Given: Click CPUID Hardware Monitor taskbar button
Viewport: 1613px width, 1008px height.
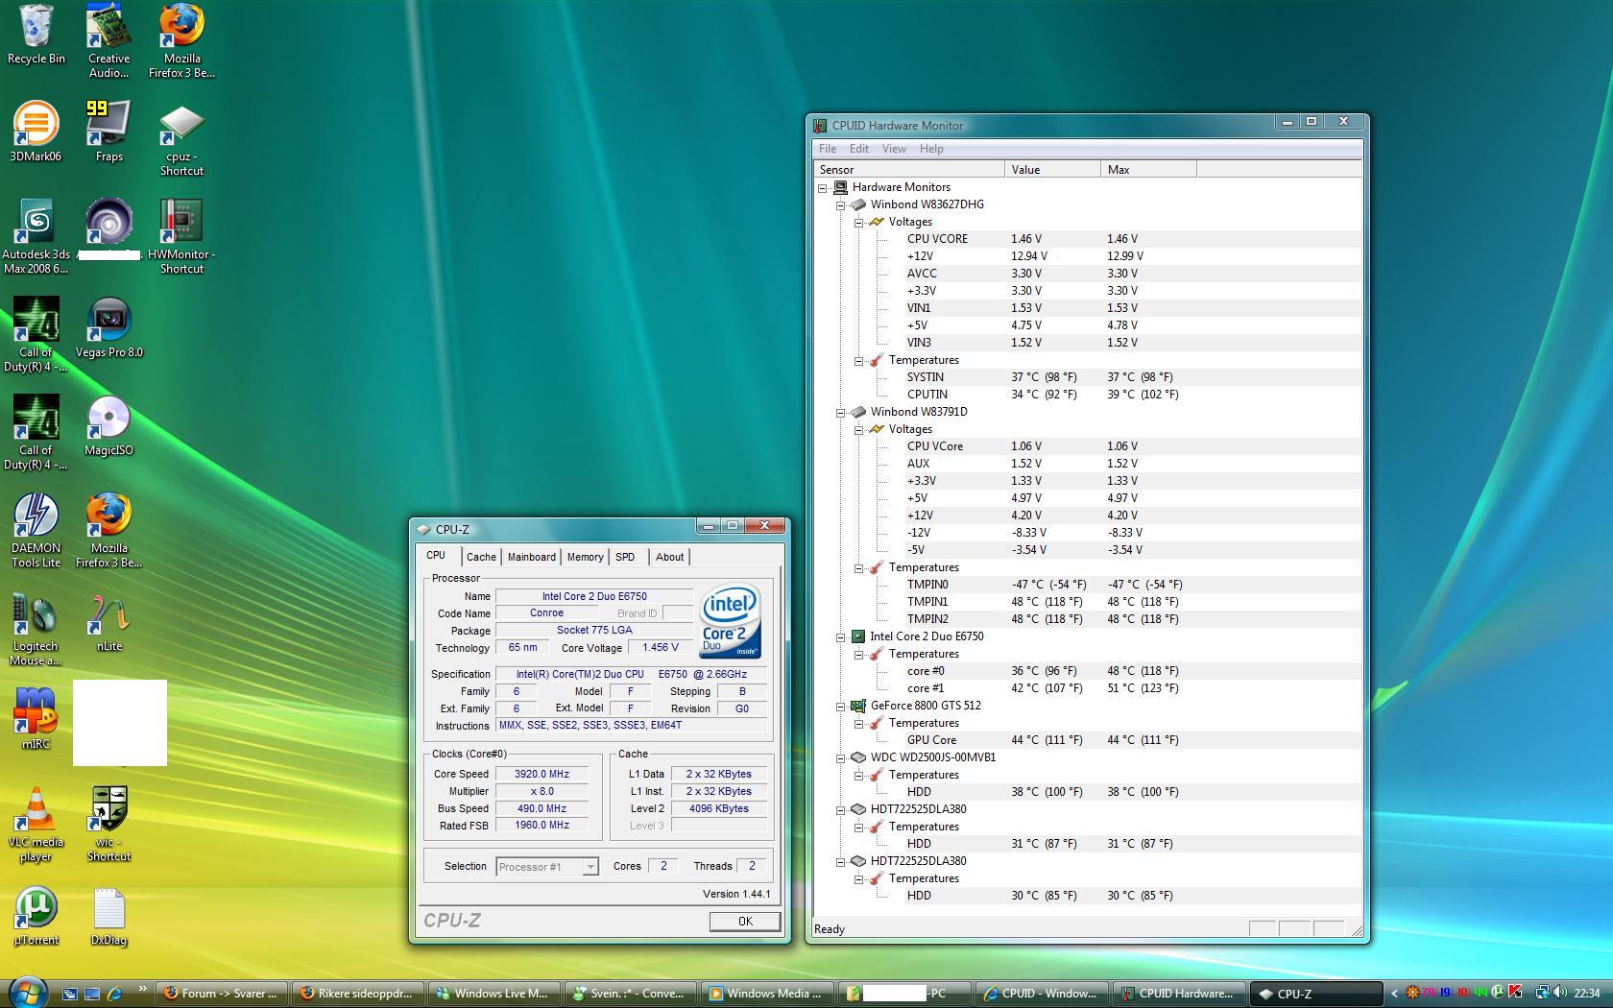Looking at the screenshot, I should click(1178, 994).
